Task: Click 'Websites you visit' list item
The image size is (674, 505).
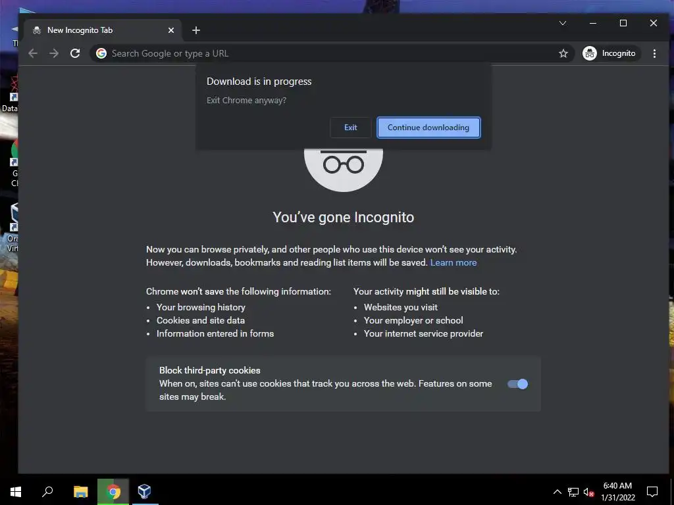Action: [x=401, y=308]
